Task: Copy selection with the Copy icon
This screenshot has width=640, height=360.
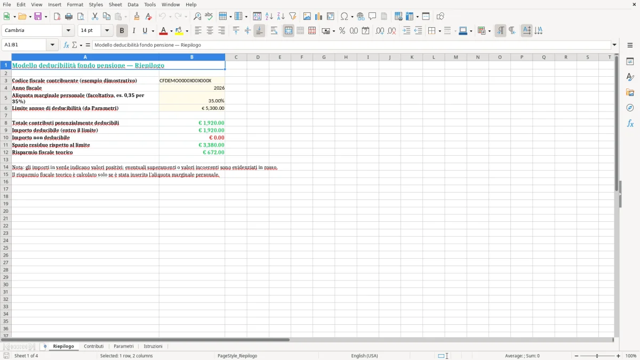Action: tap(107, 17)
